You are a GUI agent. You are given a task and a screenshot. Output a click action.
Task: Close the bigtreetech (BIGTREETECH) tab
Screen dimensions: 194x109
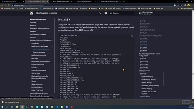pyautogui.click(x=96, y=2)
